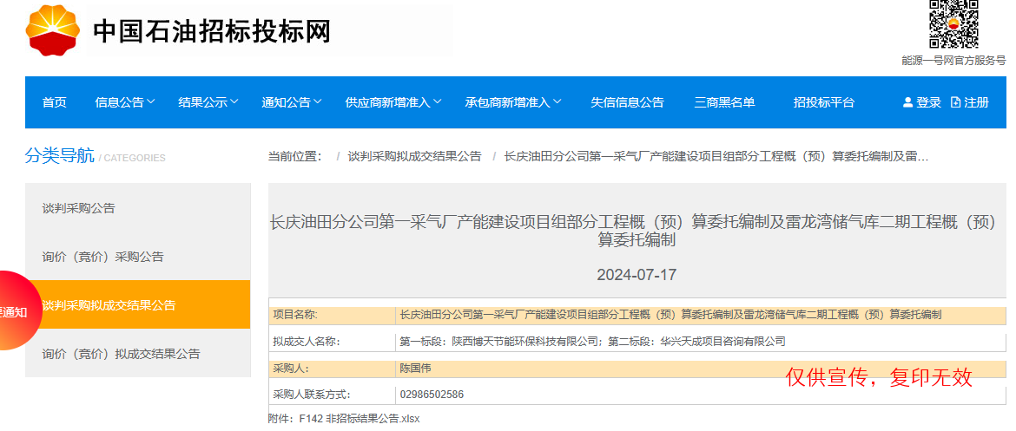This screenshot has height=431, width=1016.
Task: Download the F142 非招标结果公告.xlsx attachment
Action: 359,419
